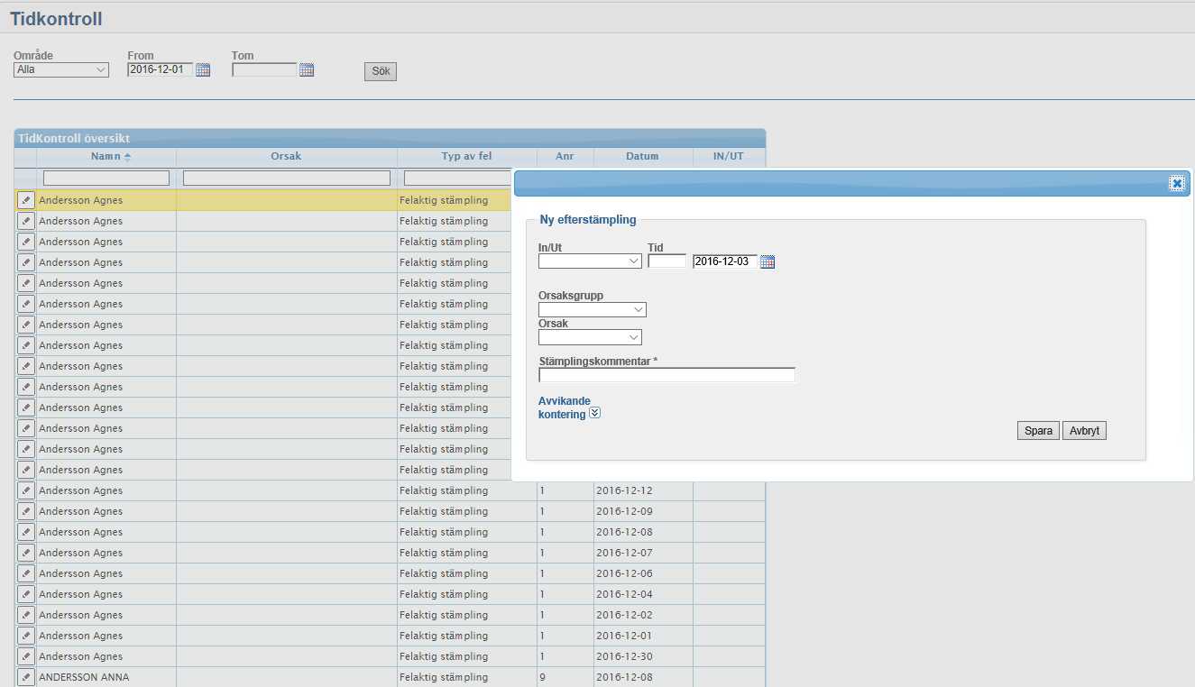Click edit pencil on ANDERSSON ANNA row
This screenshot has height=687, width=1195.
(x=26, y=677)
